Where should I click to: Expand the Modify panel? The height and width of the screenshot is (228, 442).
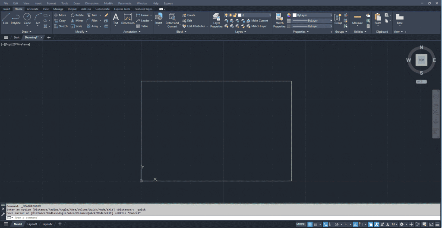(82, 32)
